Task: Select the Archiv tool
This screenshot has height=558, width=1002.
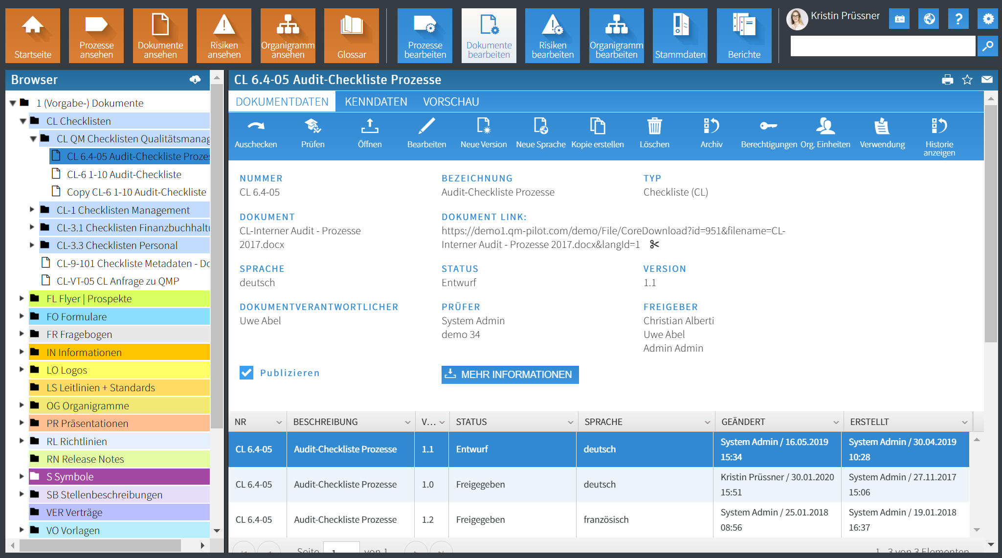Action: [x=711, y=133]
